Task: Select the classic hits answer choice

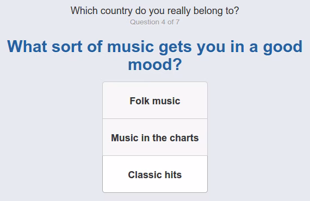Action: click(x=155, y=174)
